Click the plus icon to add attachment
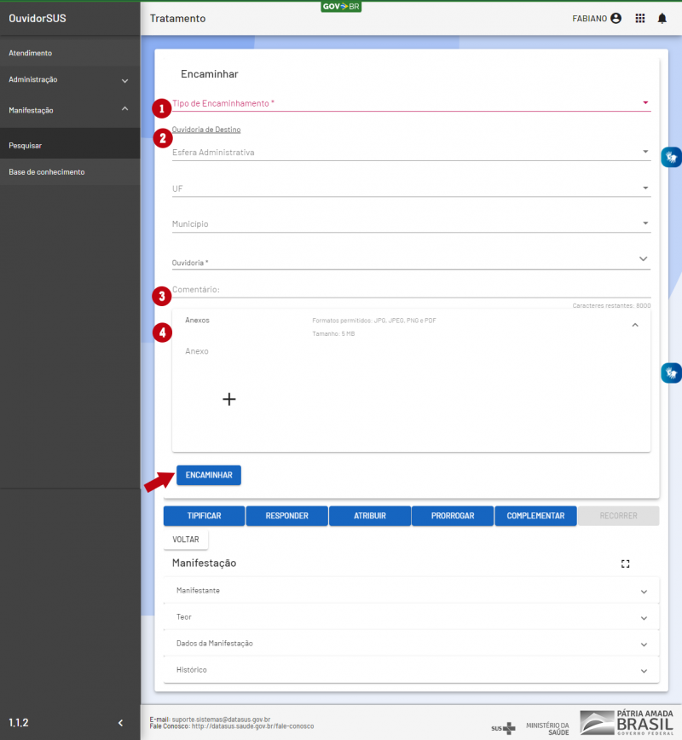 [x=228, y=399]
